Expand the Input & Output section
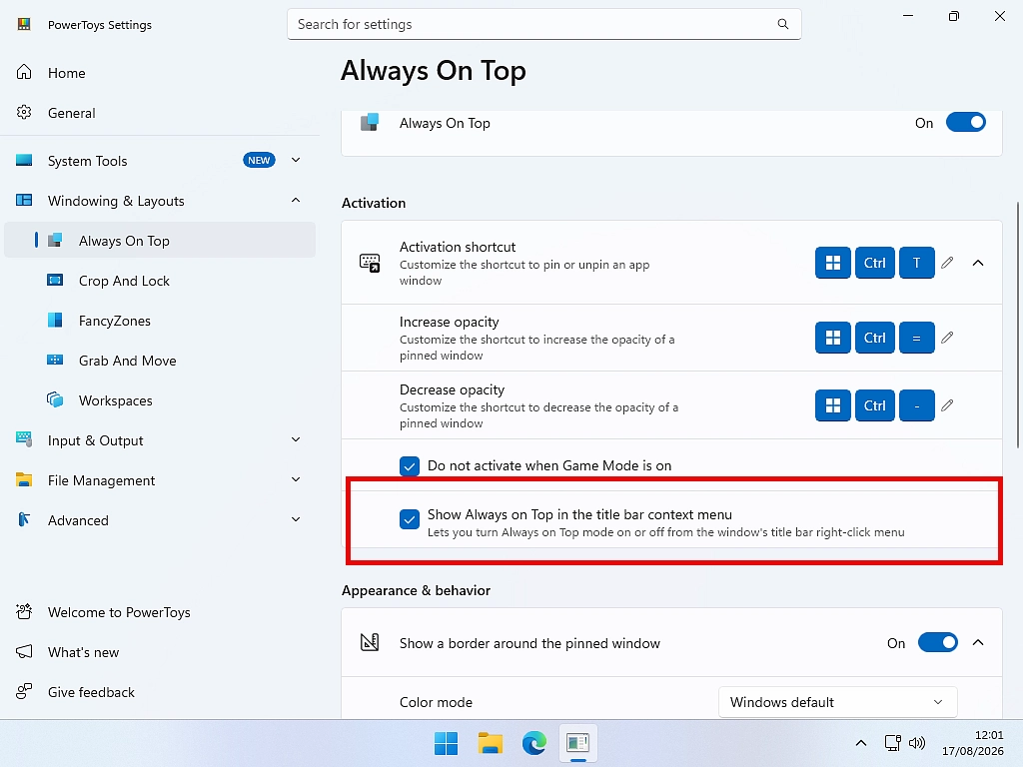 coord(296,439)
